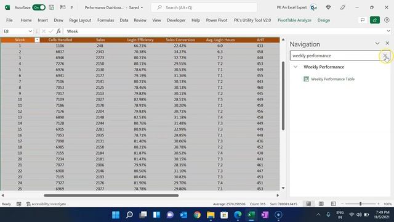This screenshot has width=394, height=222.
Task: Click the horizontal scrollbar left arrow
Action: [2, 195]
